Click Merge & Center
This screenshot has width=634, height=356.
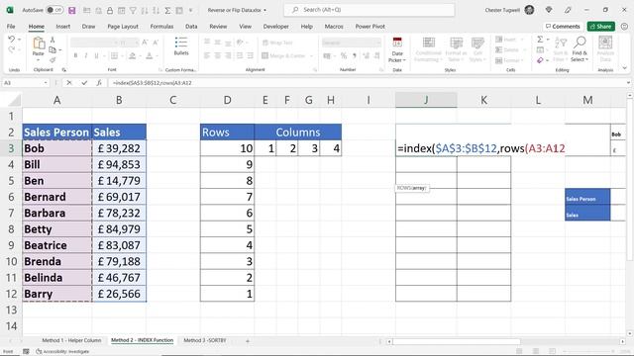284,55
